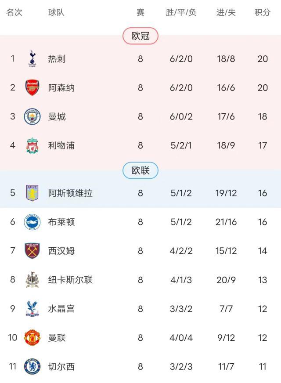Sort by the 积分 column header
The height and width of the screenshot is (383, 281).
click(x=263, y=12)
